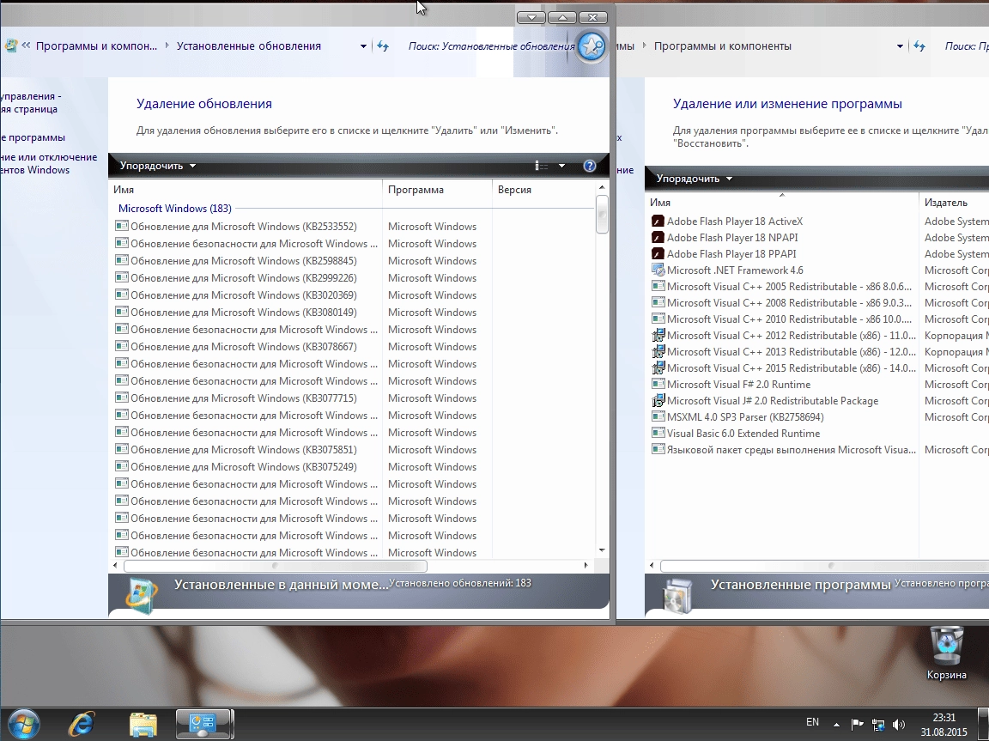Refresh the Programs and Features window address bar

click(919, 46)
